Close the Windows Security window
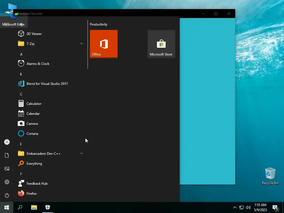The width and height of the screenshot is (284, 213). point(229,14)
